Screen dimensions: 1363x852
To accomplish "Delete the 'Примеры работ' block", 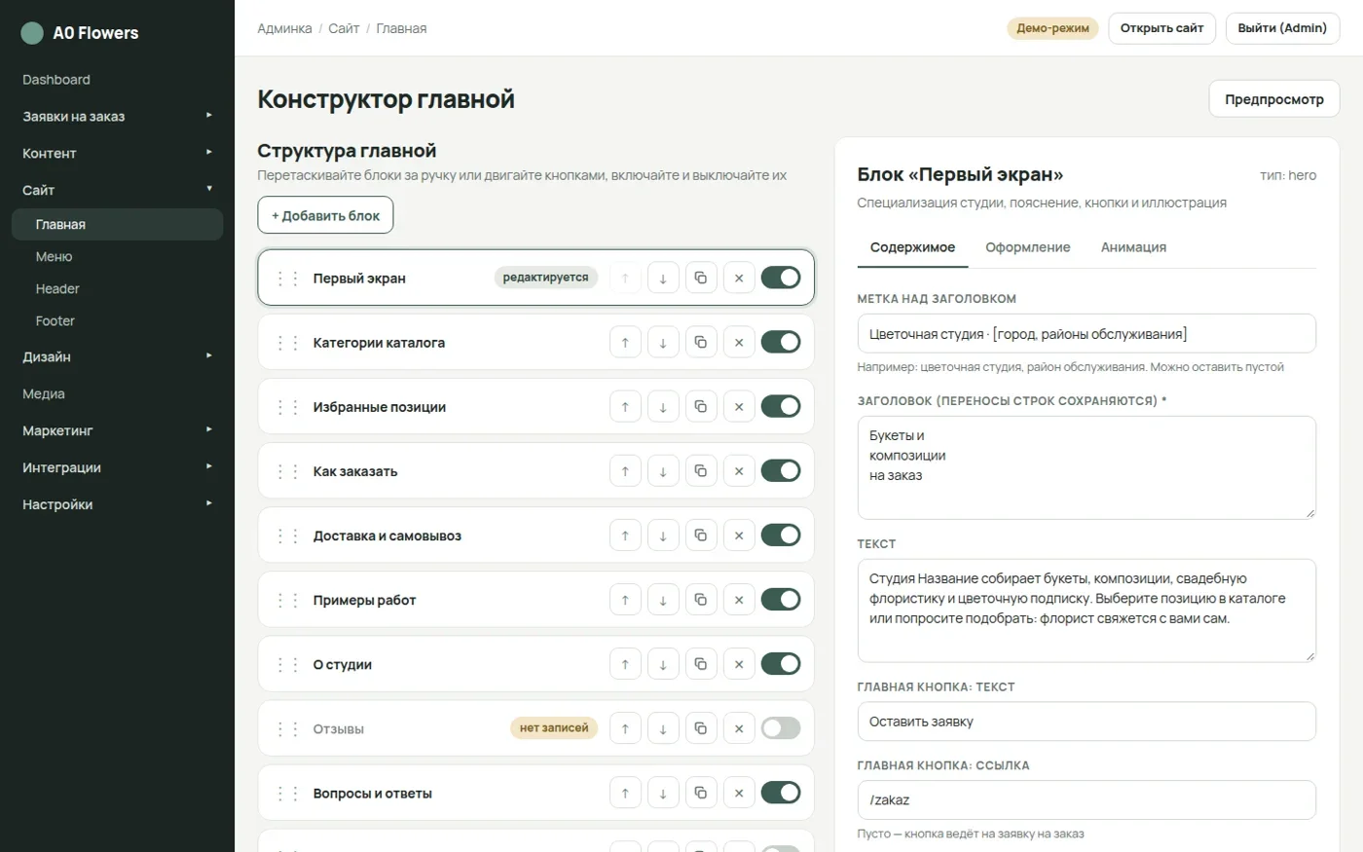I will click(739, 600).
